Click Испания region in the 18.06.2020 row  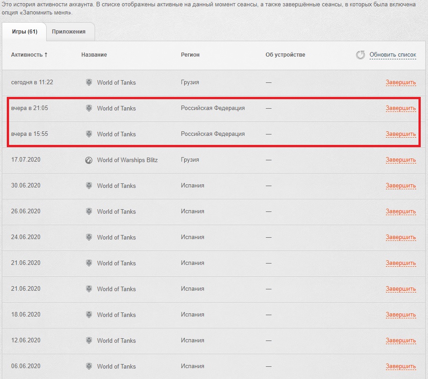[x=192, y=315]
